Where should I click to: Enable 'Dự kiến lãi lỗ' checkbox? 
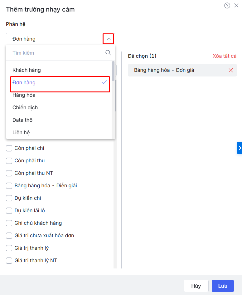(9, 211)
